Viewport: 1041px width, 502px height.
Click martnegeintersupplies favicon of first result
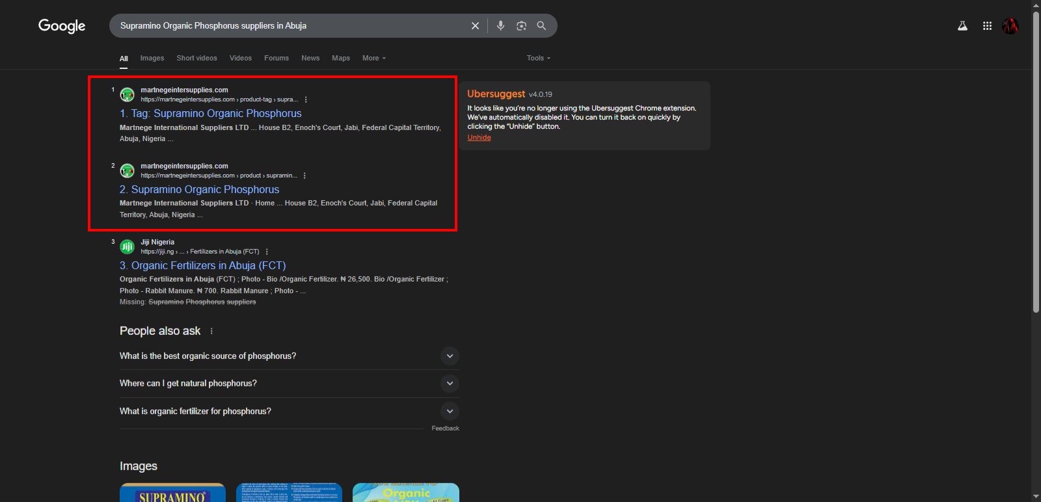click(128, 95)
